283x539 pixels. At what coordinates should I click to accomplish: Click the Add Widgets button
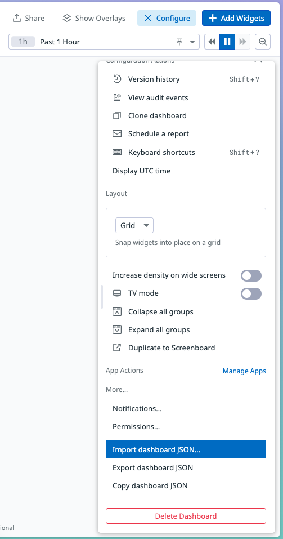[x=236, y=18]
